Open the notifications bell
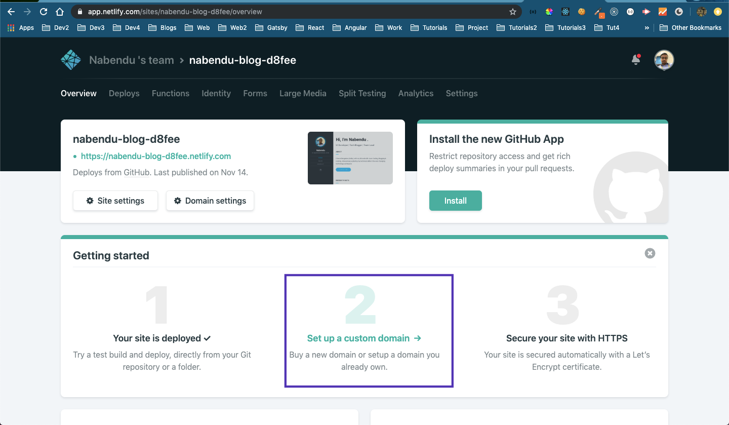The image size is (729, 425). 636,60
